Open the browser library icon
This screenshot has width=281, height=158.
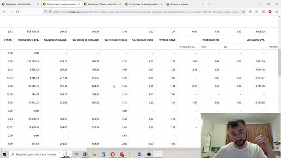point(257,12)
